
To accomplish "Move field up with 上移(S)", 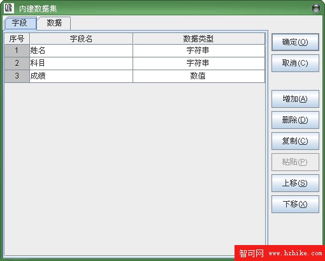I will coord(295,183).
